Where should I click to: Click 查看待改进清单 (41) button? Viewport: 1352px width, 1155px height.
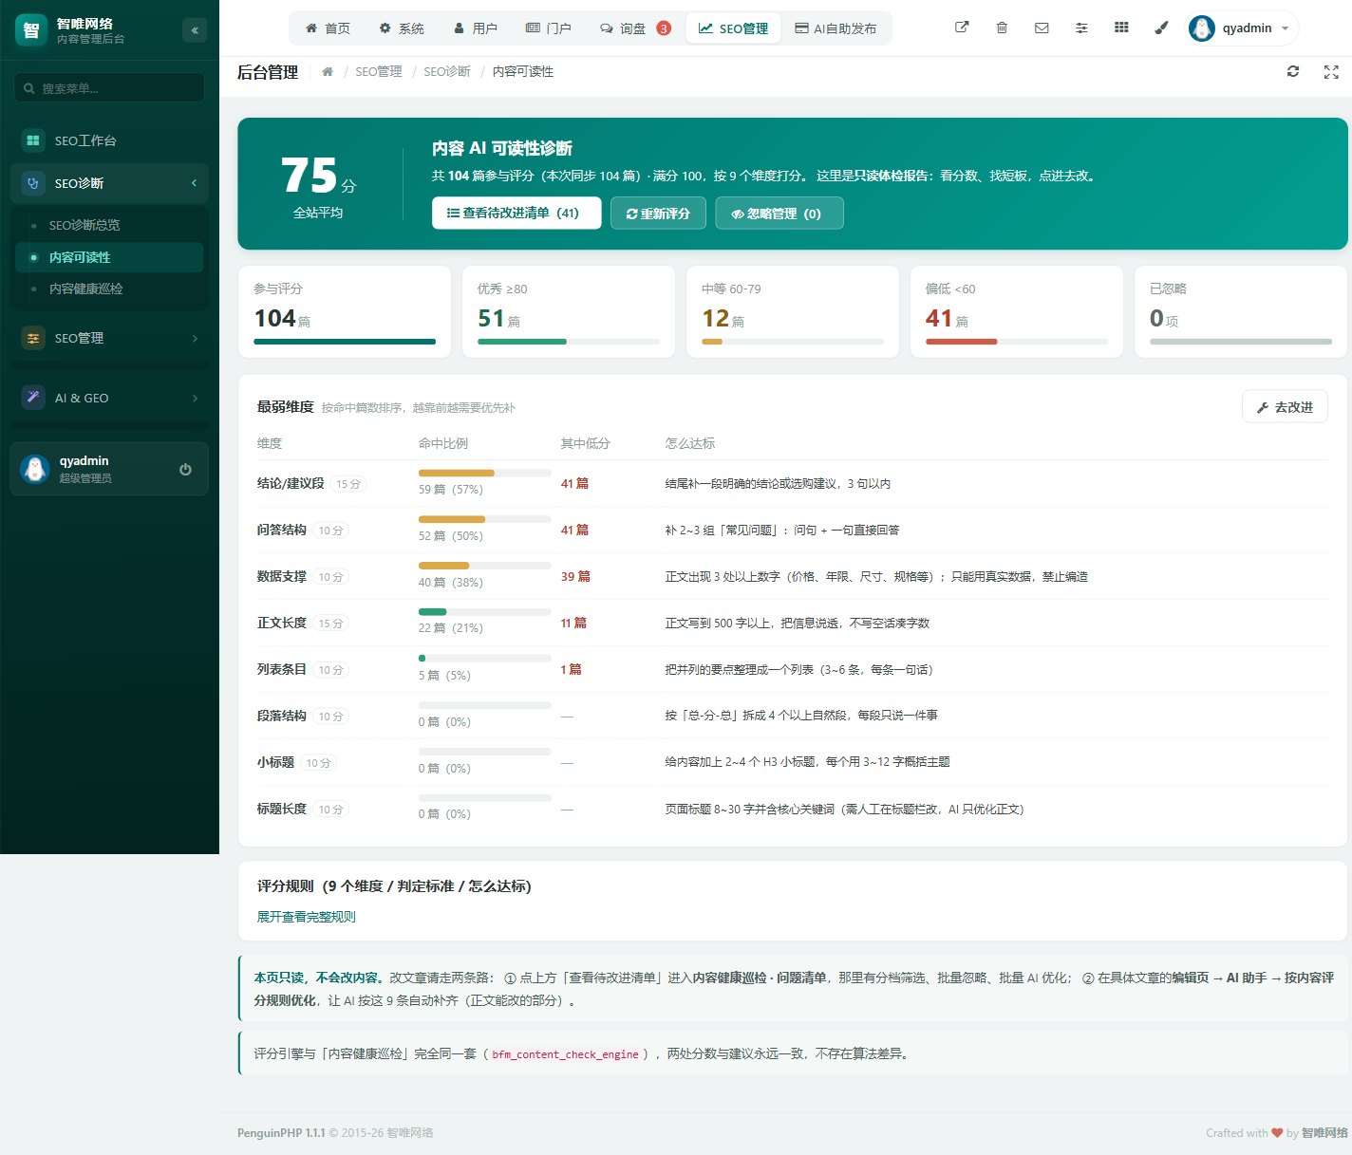(x=516, y=214)
